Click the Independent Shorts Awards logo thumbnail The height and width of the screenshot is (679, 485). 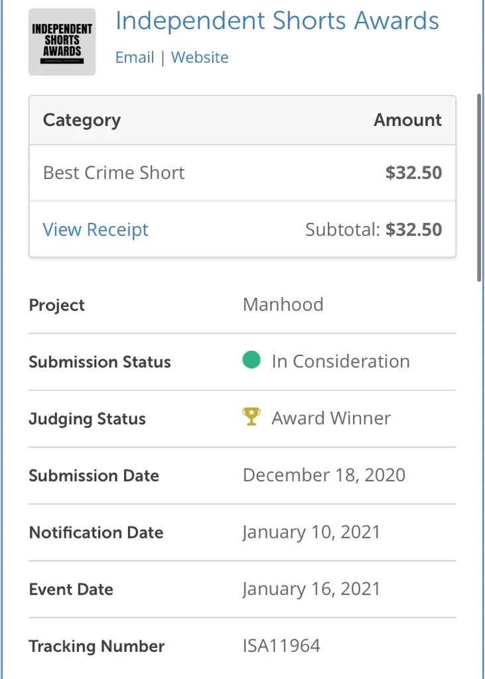(x=62, y=42)
